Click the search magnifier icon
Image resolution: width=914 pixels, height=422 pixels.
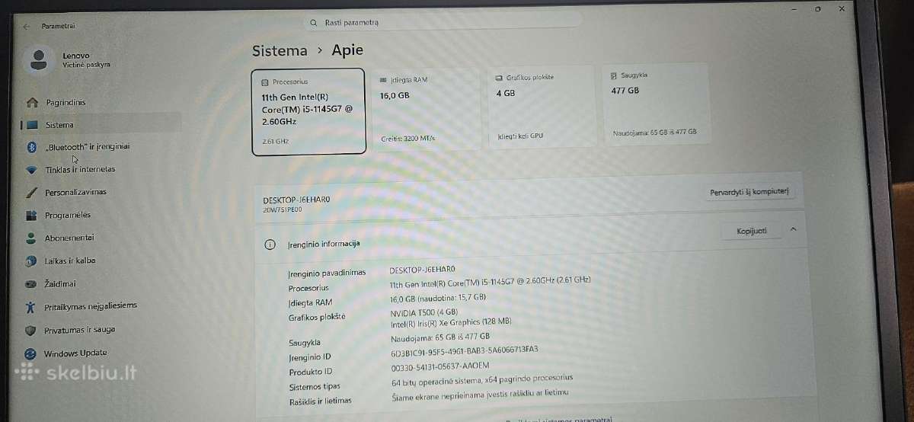pos(313,23)
